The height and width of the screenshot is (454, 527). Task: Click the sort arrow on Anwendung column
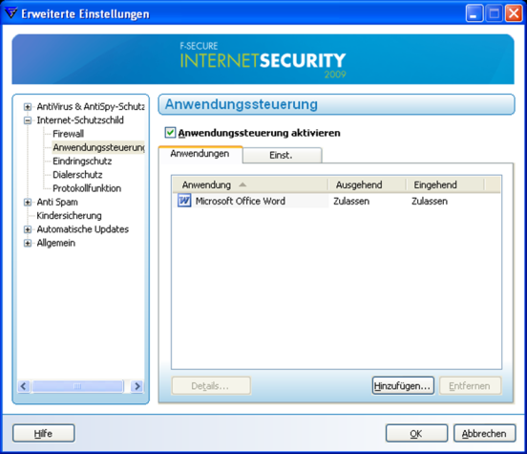pyautogui.click(x=242, y=184)
